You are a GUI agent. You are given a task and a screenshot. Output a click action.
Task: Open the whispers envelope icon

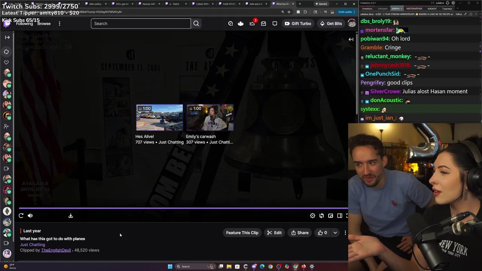pyautogui.click(x=264, y=23)
